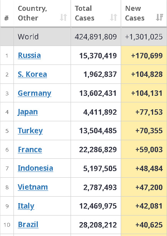Open the Japan country link
Image resolution: width=167 pixels, height=236 pixels.
click(x=28, y=112)
